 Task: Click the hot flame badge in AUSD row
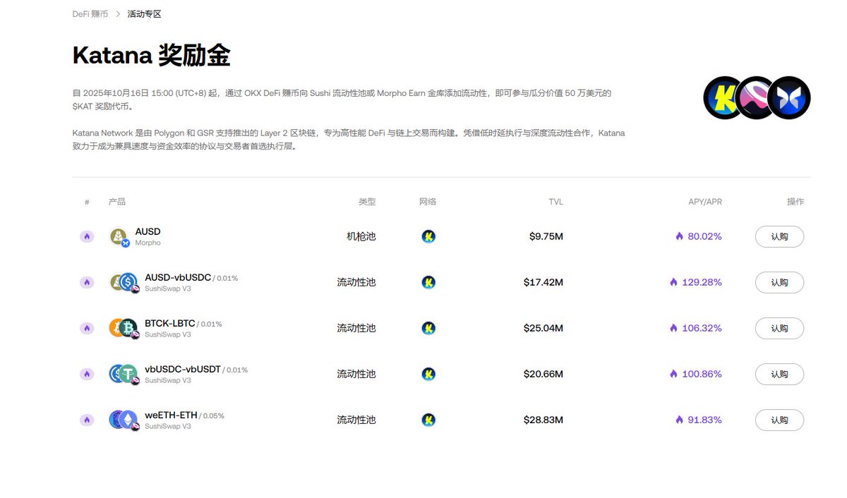click(x=87, y=236)
